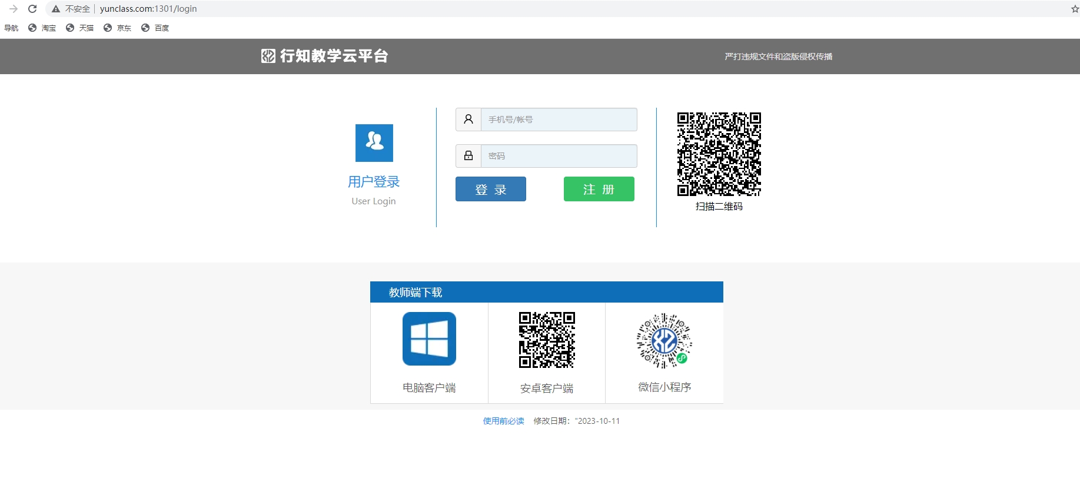Click the lock icon beside password field
This screenshot has width=1080, height=488.
tap(468, 156)
